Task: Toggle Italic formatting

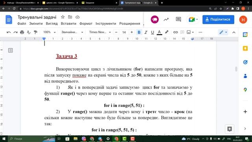Action: click(146, 32)
